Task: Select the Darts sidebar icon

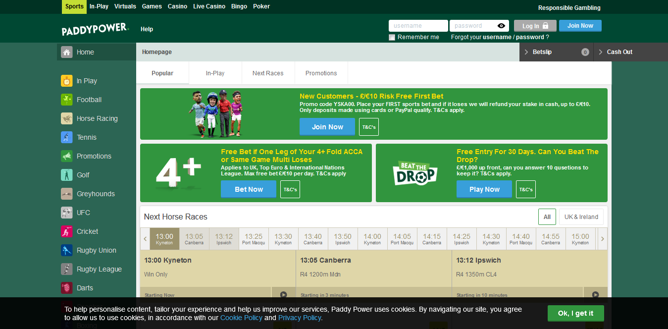Action: click(67, 288)
